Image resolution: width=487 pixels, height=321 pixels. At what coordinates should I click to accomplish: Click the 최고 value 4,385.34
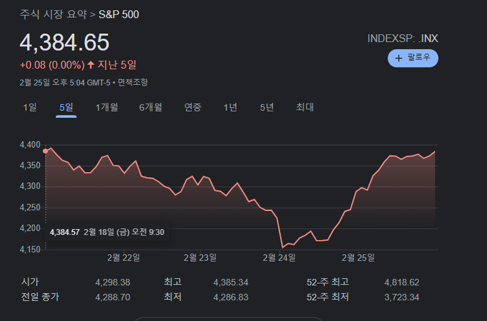(231, 282)
